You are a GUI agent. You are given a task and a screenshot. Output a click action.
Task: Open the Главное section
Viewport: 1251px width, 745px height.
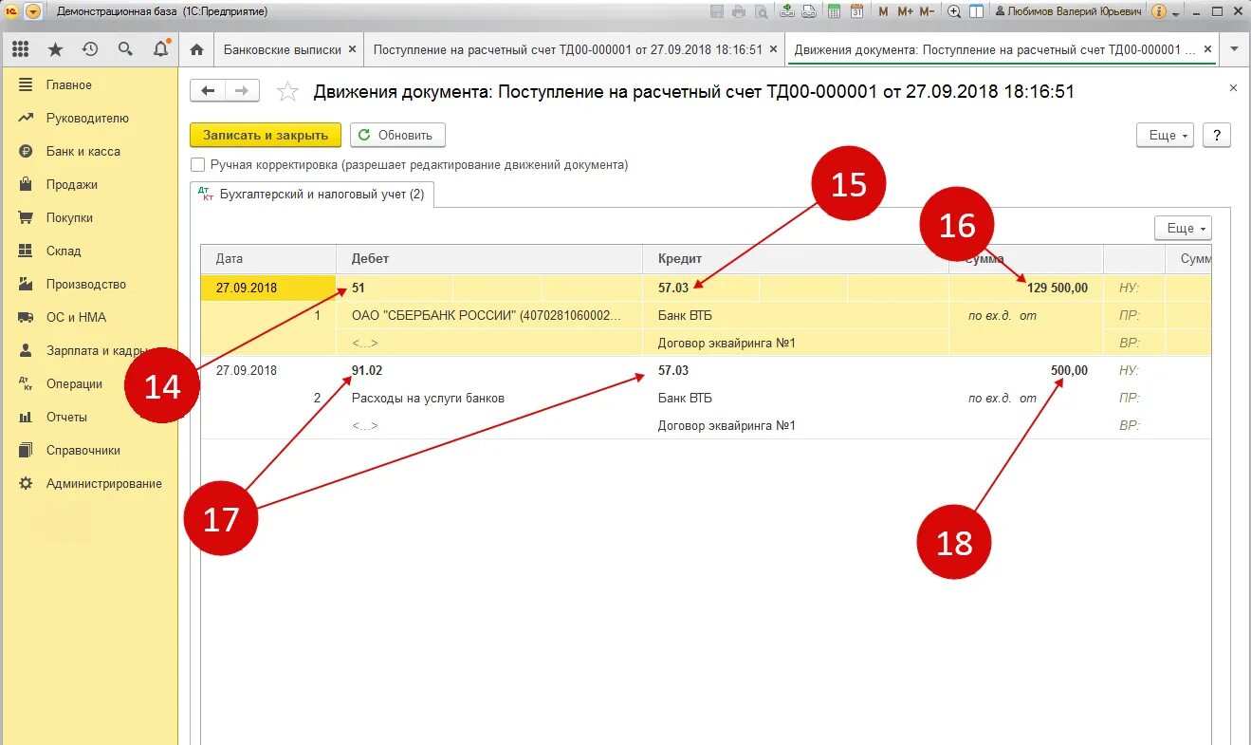(x=68, y=84)
